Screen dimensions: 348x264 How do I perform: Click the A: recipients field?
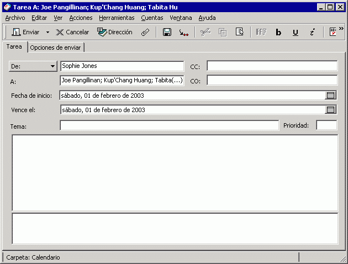click(x=122, y=80)
